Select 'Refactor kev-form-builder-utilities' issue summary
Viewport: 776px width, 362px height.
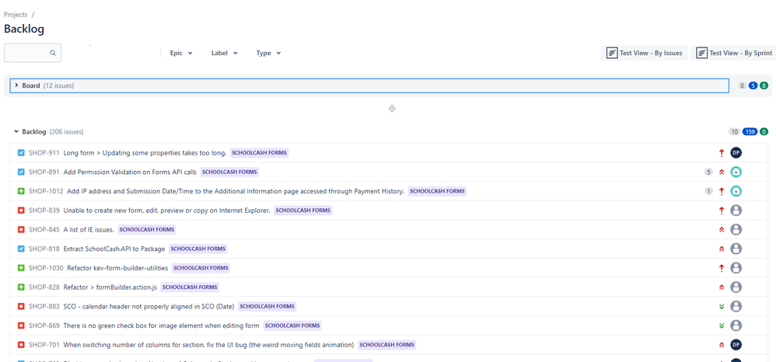117,268
